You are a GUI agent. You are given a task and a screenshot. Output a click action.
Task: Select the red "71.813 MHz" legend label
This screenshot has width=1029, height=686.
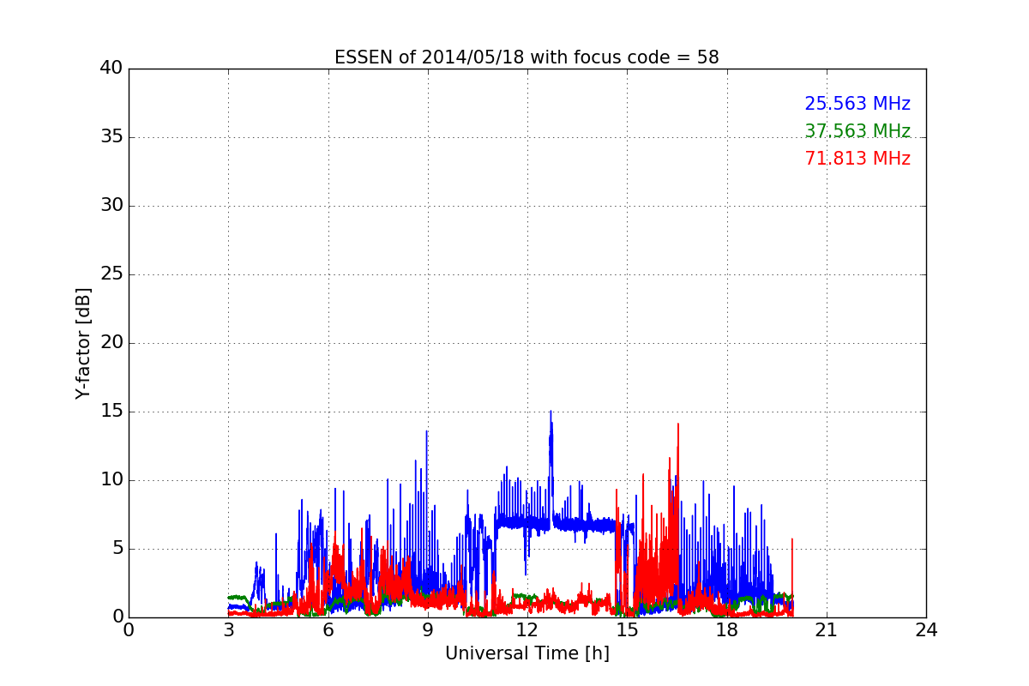tap(857, 159)
